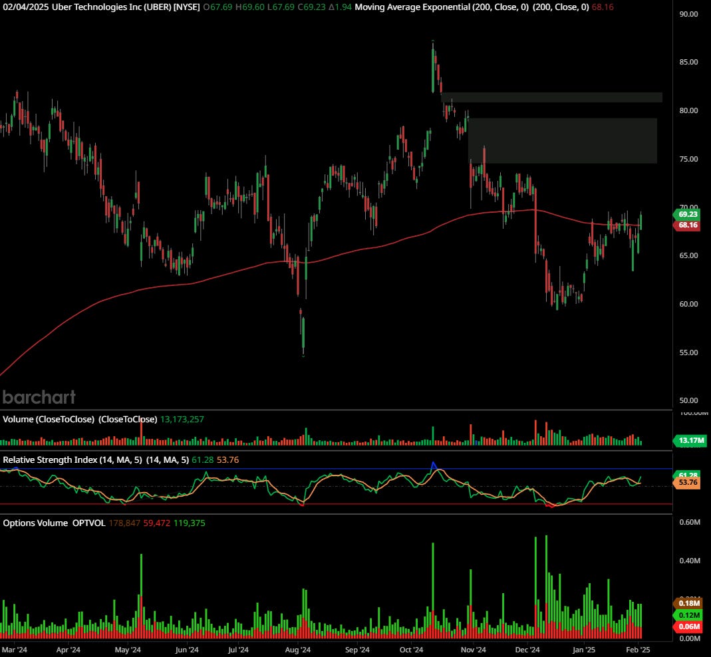
Task: Click the Oct '24 date axis label
Action: tap(411, 650)
